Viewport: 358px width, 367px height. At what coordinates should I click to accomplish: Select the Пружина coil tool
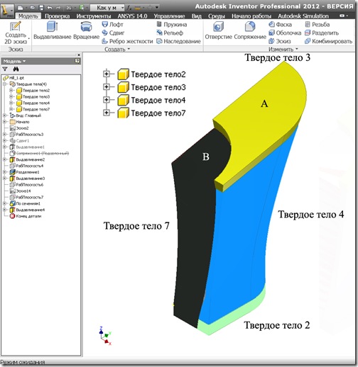(x=172, y=24)
